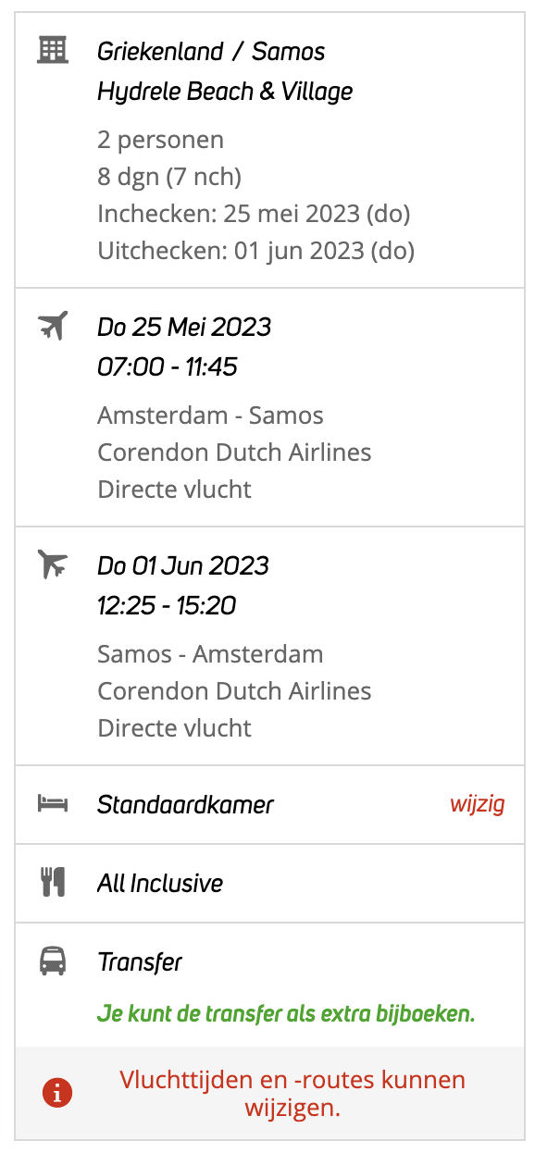Click the 07:00 - 11:45 flight time

coord(168,367)
